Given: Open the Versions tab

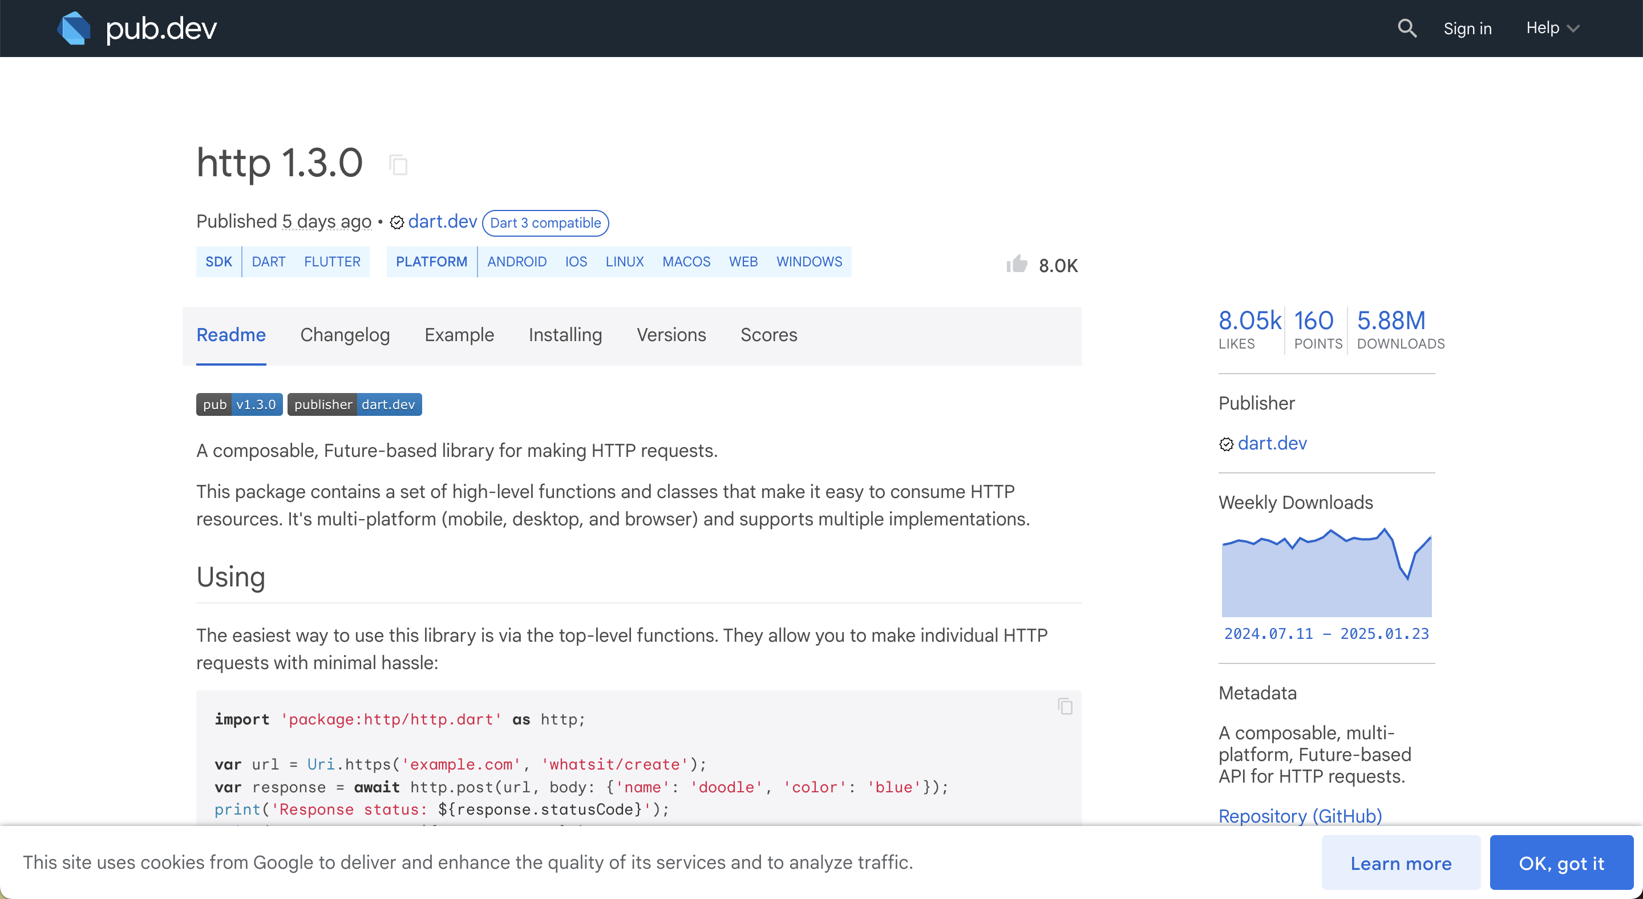Looking at the screenshot, I should pyautogui.click(x=671, y=335).
